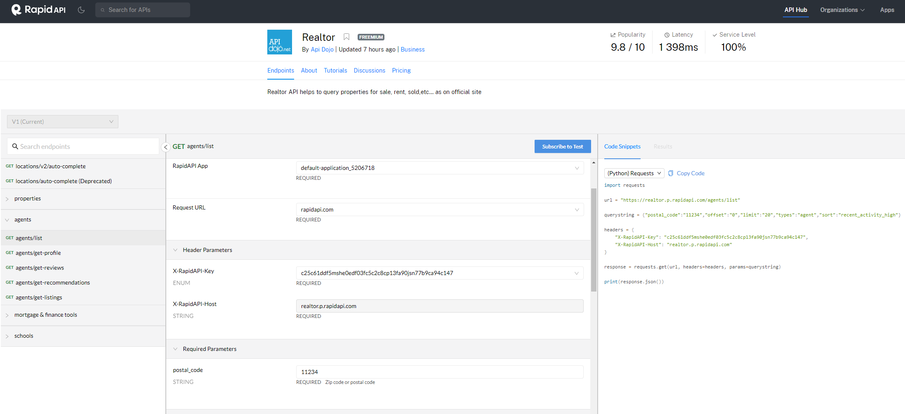
Task: Open the Request URL dropdown
Action: pyautogui.click(x=440, y=209)
